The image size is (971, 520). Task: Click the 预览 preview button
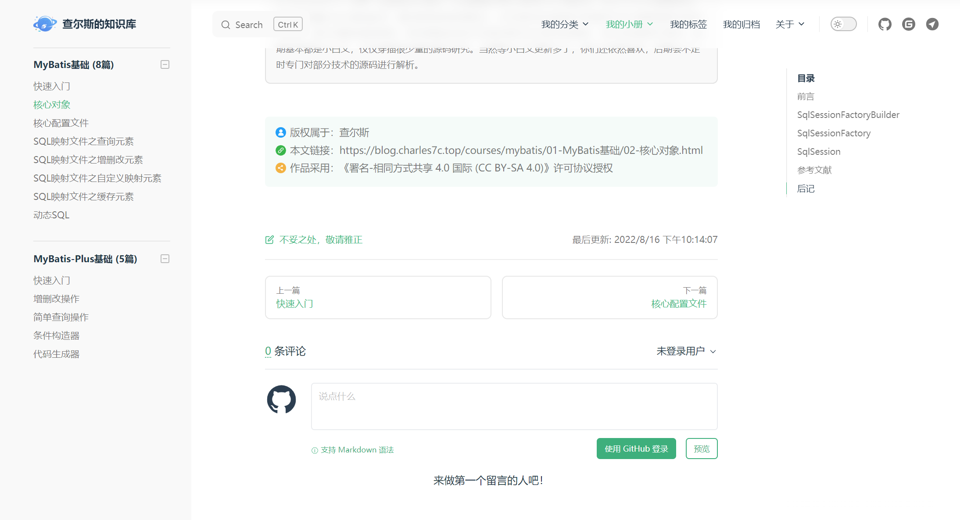pyautogui.click(x=701, y=449)
